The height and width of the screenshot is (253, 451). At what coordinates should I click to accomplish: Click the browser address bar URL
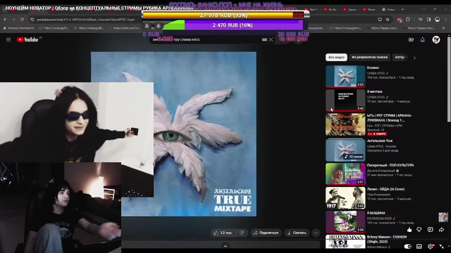click(86, 20)
